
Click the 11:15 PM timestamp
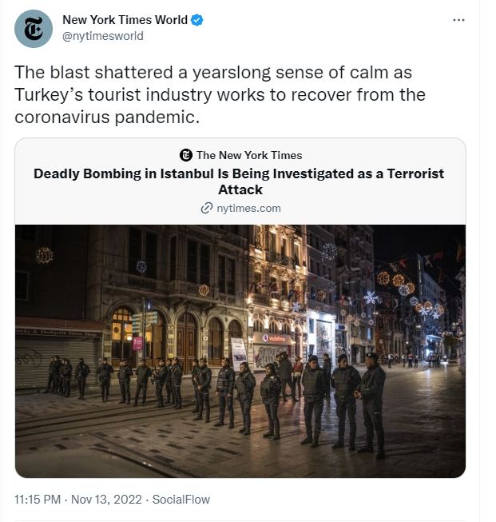38,500
